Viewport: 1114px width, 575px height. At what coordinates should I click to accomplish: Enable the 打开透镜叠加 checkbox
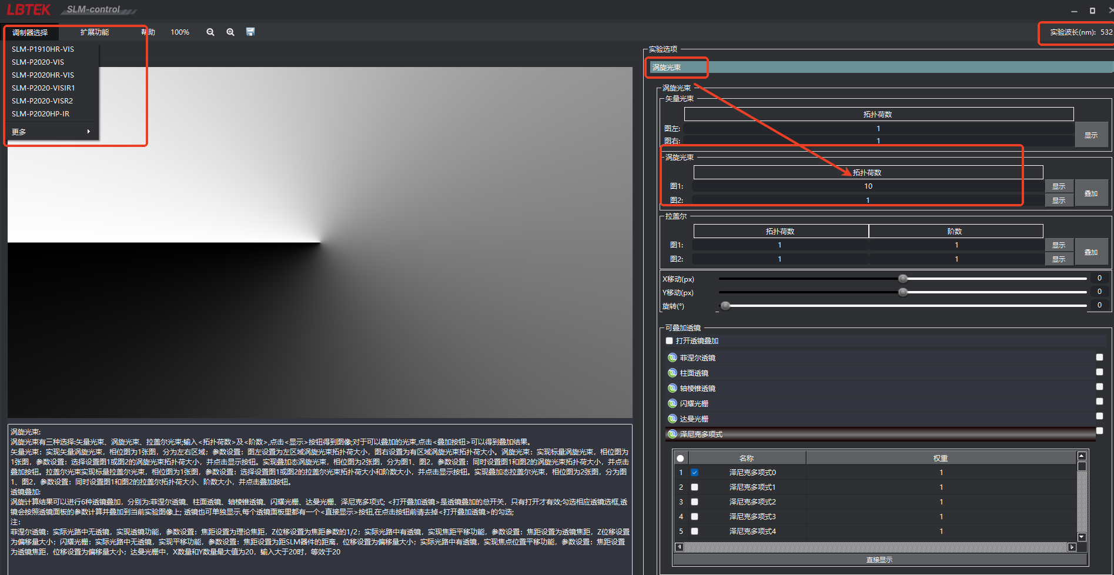[669, 341]
